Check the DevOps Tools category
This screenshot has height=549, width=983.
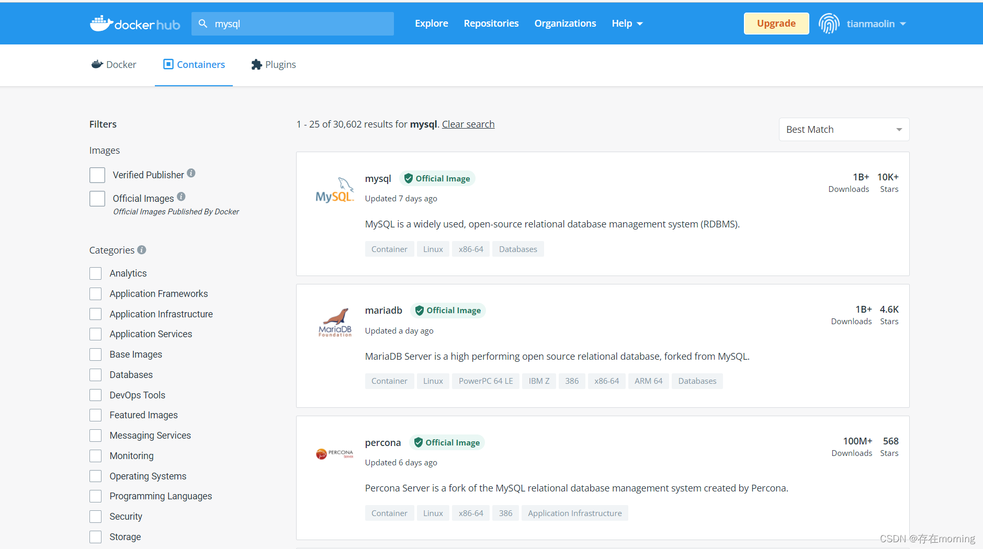point(95,395)
